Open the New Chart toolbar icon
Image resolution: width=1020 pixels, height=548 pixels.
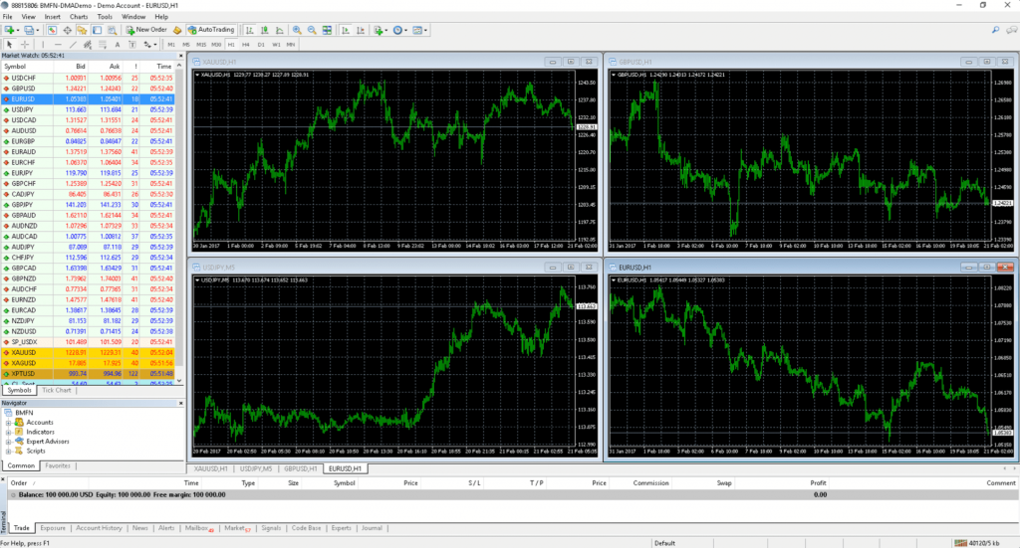[x=9, y=30]
